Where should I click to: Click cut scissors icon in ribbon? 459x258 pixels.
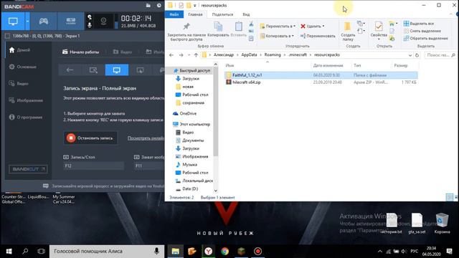point(251,24)
